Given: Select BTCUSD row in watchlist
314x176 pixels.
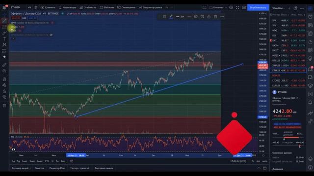Looking at the screenshot, I should [x=288, y=60].
